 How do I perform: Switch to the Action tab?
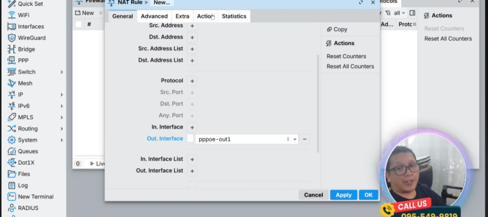(206, 16)
